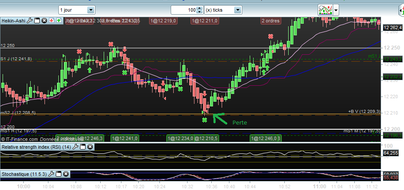The width and height of the screenshot is (404, 190).
Task: Increase the tick count stepper up
Action: pos(200,8)
